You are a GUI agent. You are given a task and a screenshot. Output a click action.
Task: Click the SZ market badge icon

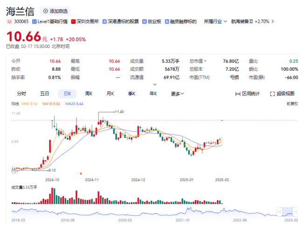click(9, 21)
